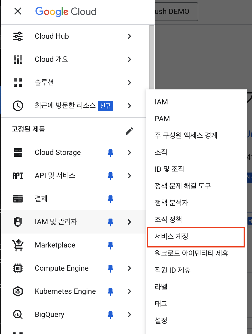Go to Compute Engine
This screenshot has height=334, width=252.
[62, 268]
